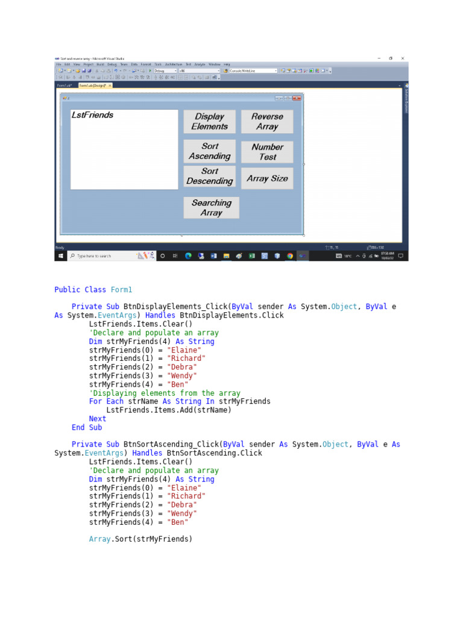Image resolution: width=463 pixels, height=617 pixels.
Task: Click the "'Displaying elements from the array" comment
Action: coord(165,393)
